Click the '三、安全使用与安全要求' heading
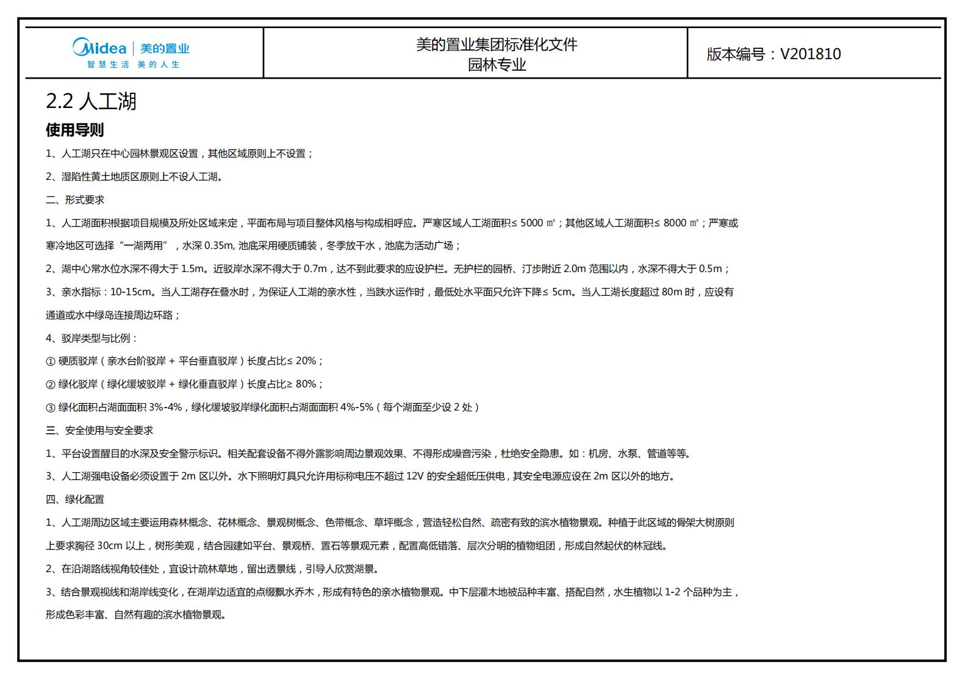This screenshot has height=685, width=968. coord(99,431)
